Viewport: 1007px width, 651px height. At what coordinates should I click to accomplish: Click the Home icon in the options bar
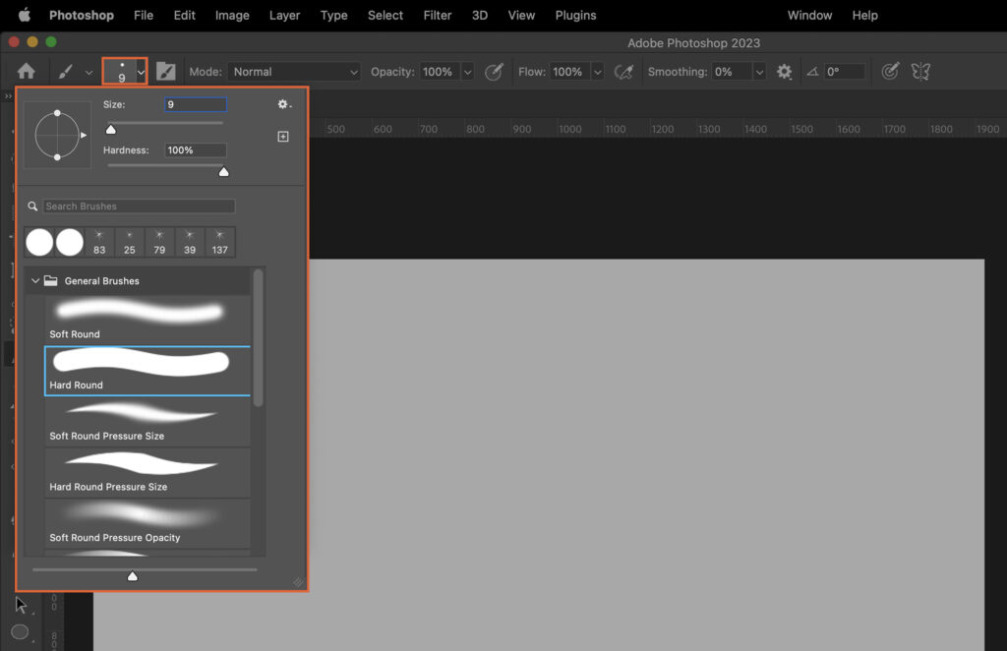27,71
